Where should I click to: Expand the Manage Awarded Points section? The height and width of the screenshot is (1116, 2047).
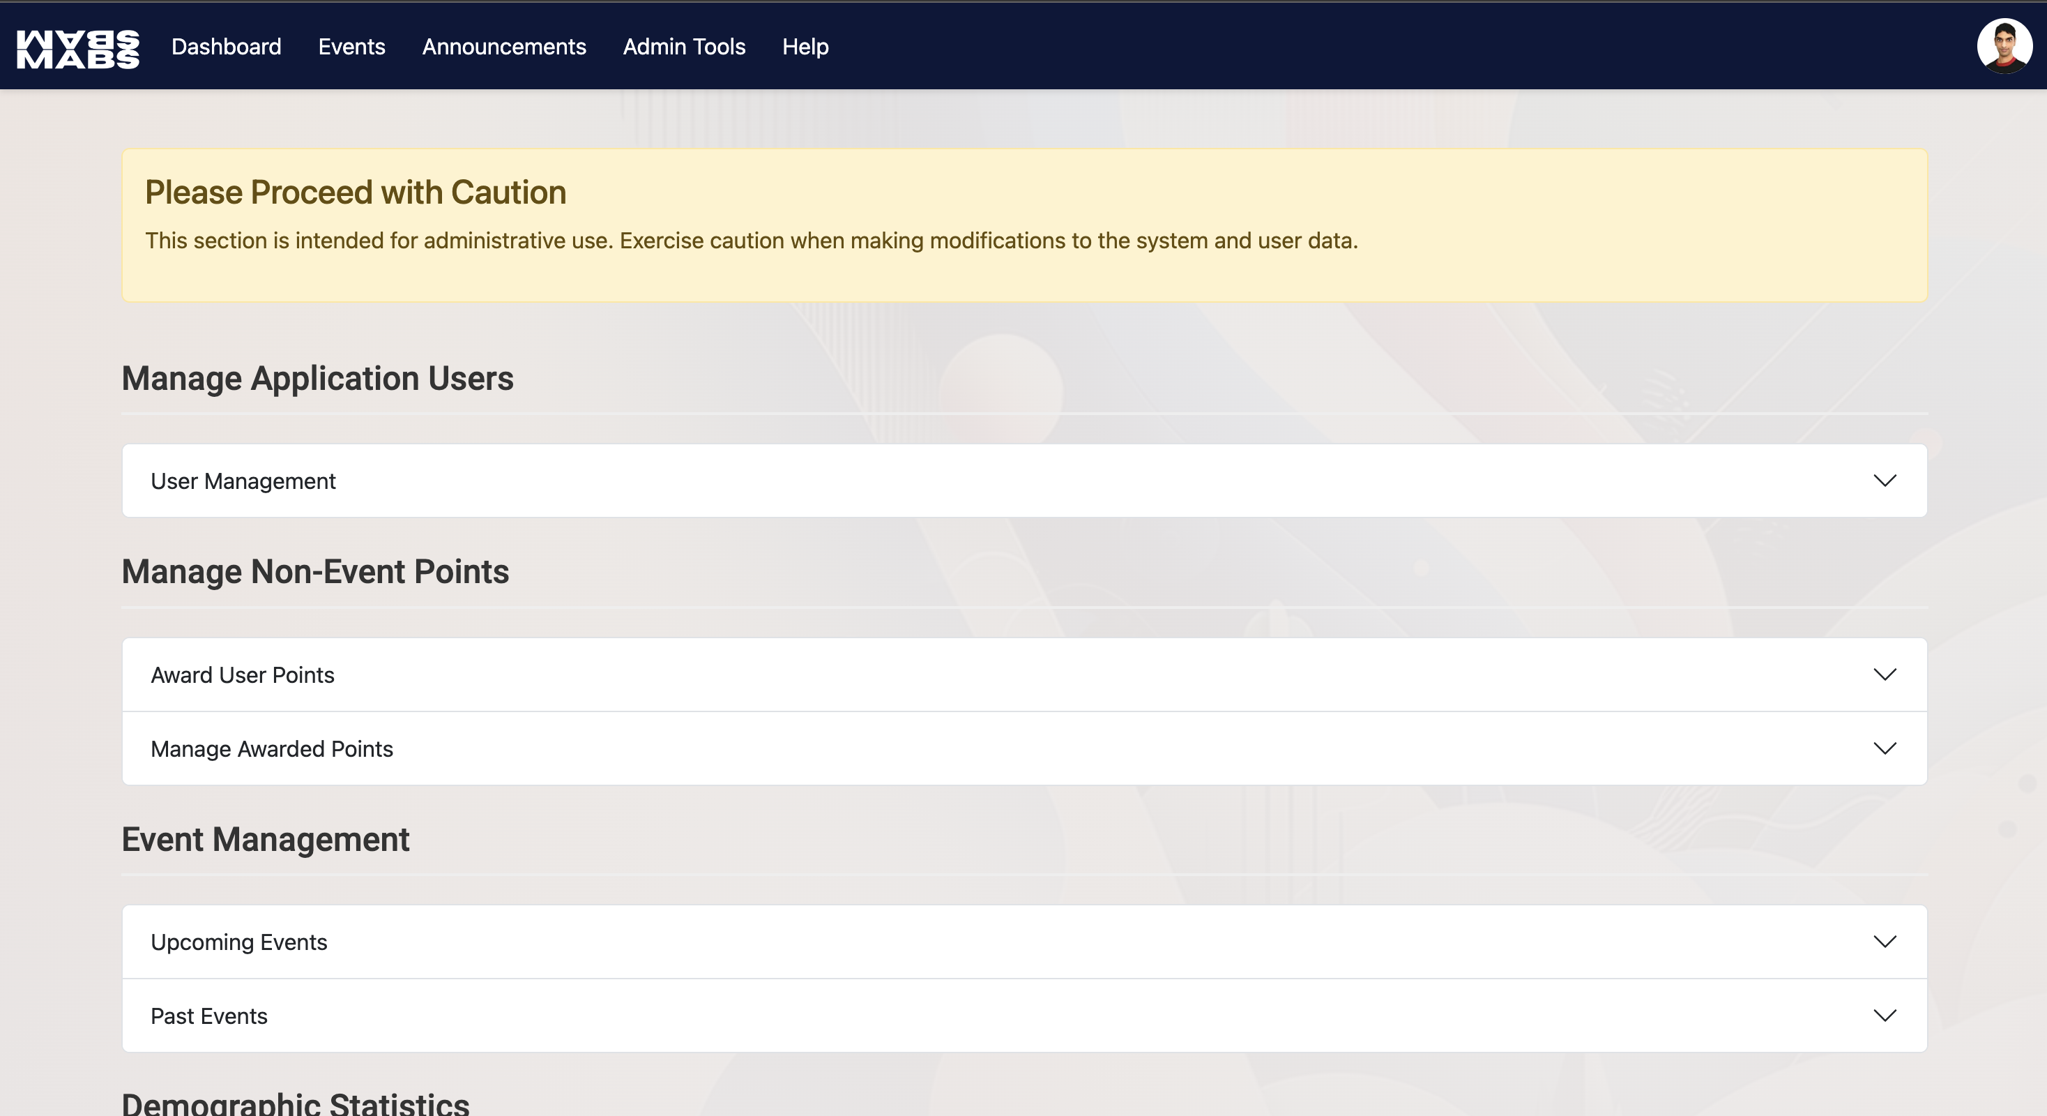(272, 749)
